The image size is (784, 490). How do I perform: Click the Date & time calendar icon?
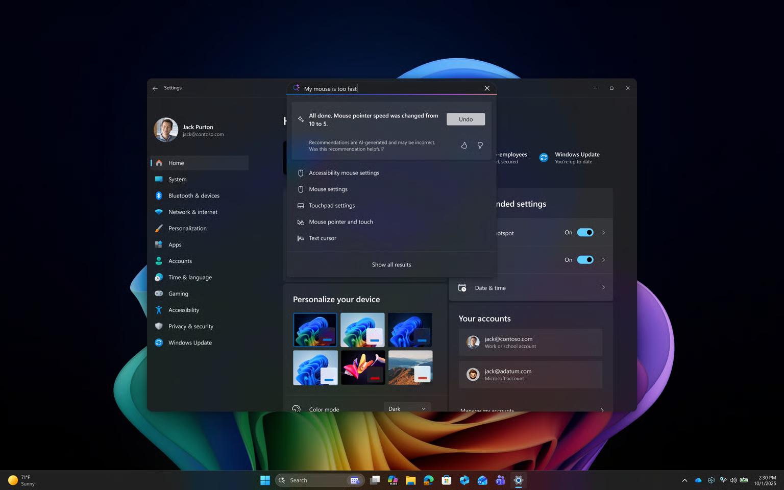[x=462, y=288]
